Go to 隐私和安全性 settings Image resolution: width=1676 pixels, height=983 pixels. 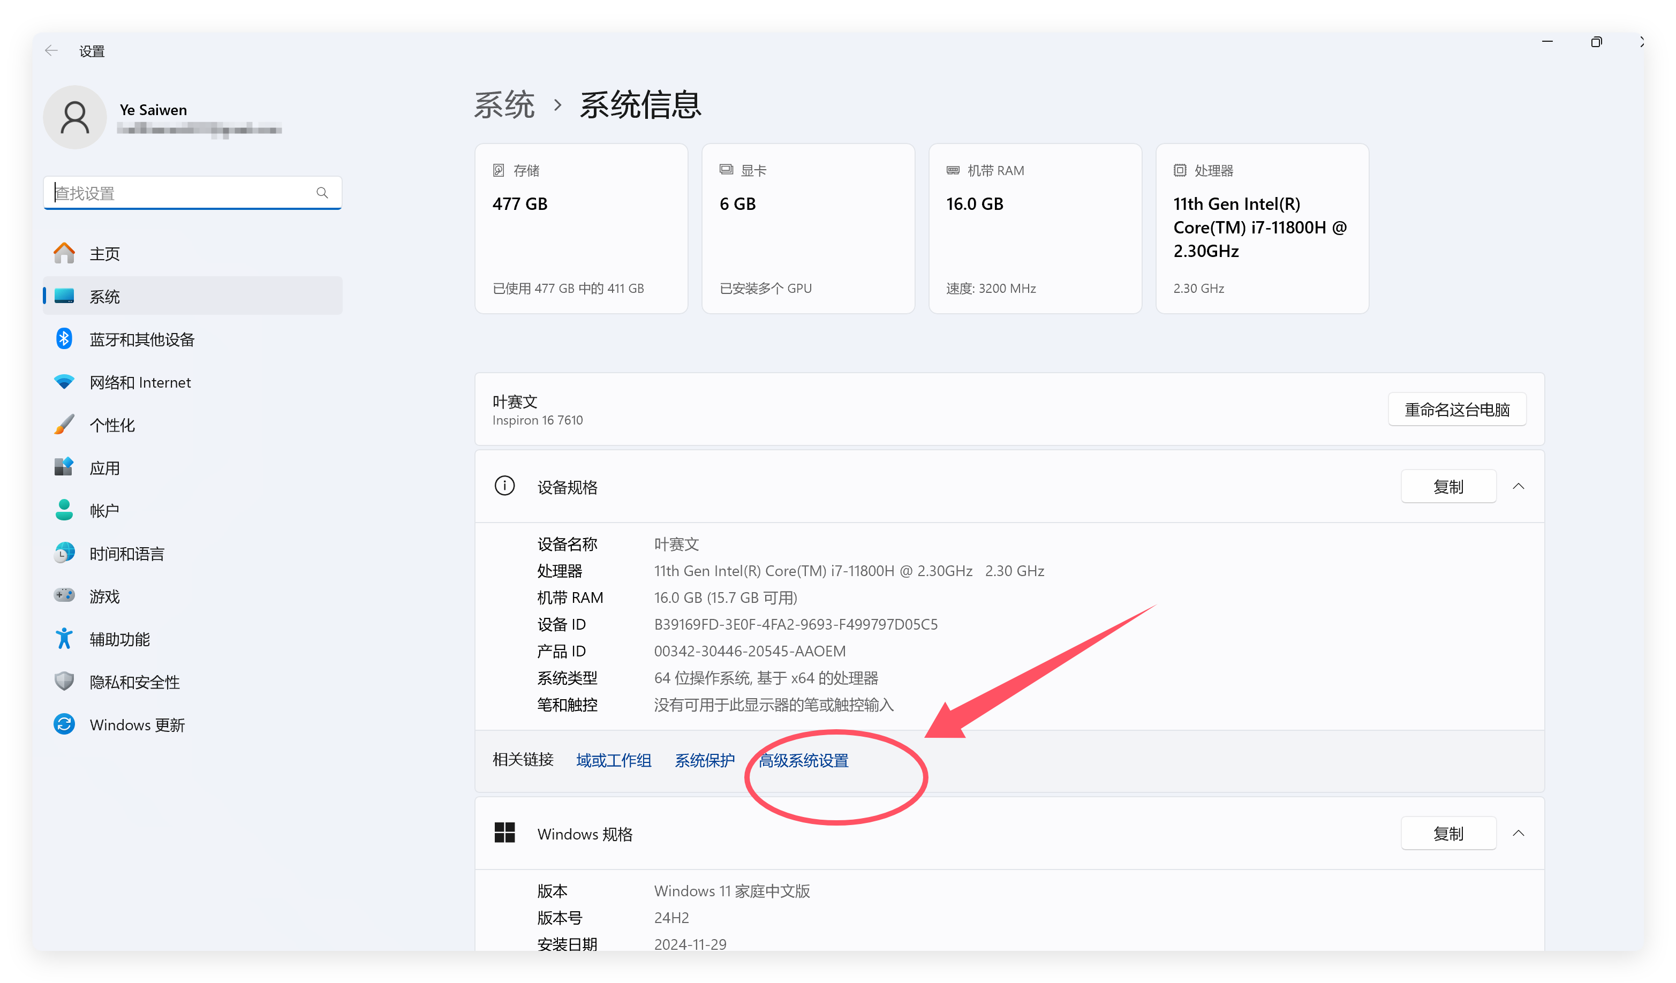(193, 682)
